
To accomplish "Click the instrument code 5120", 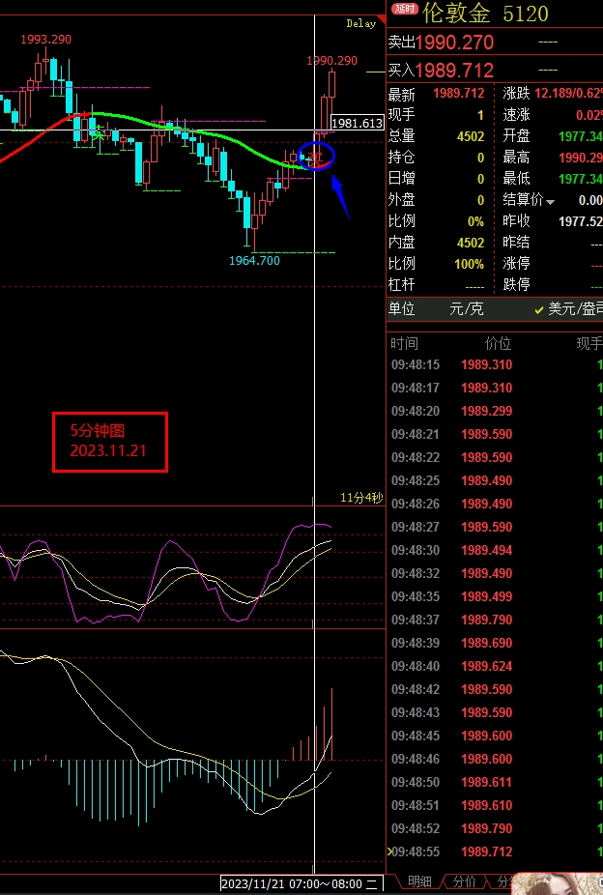I will (x=526, y=14).
